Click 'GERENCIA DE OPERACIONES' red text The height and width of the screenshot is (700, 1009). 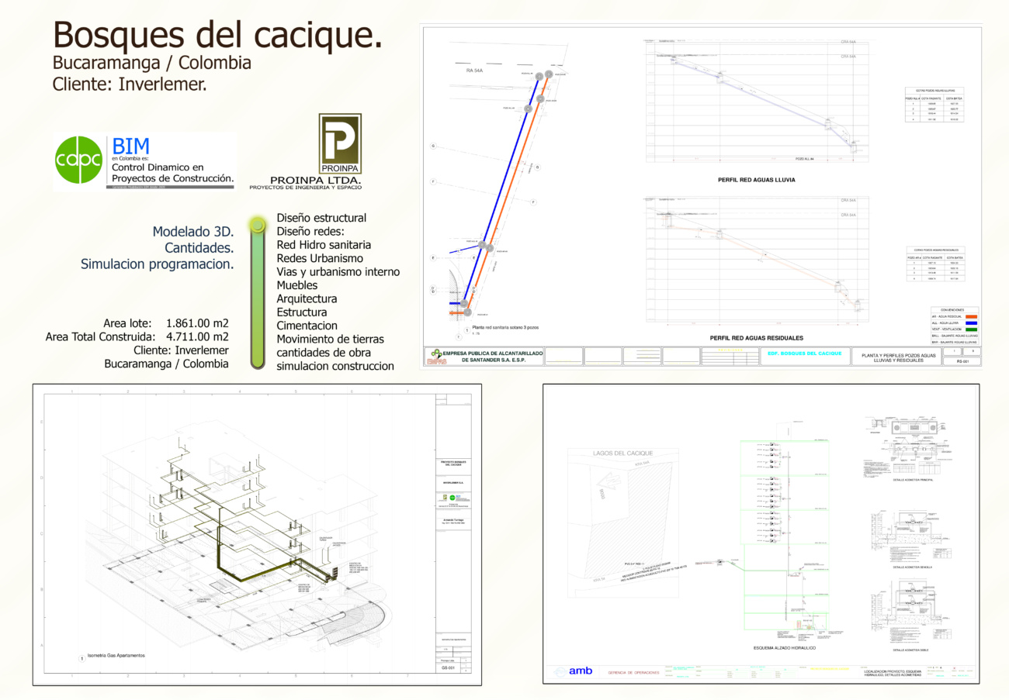[x=633, y=672]
